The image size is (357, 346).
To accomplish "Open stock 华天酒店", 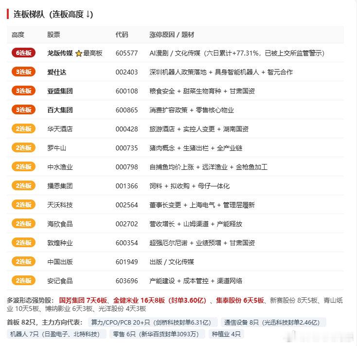I will pos(60,129).
